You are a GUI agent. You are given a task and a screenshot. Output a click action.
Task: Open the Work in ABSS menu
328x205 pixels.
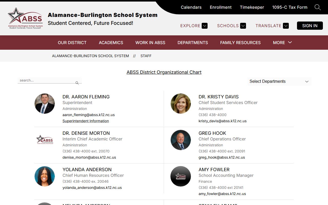point(150,43)
